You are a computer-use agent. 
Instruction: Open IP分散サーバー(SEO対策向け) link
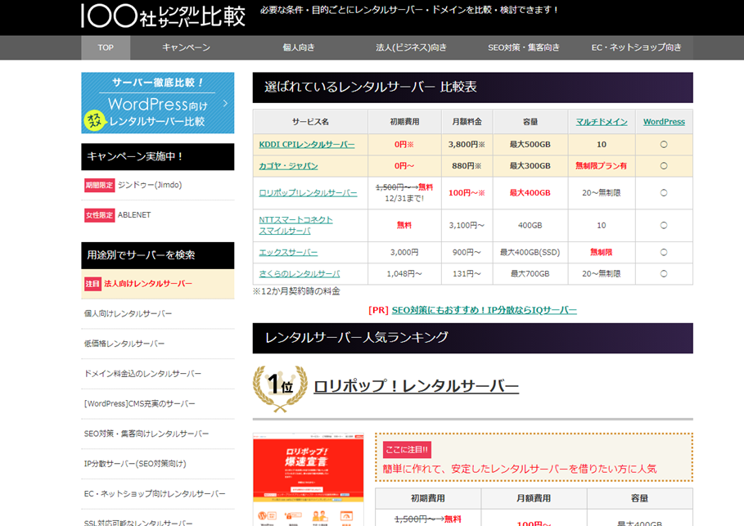135,463
